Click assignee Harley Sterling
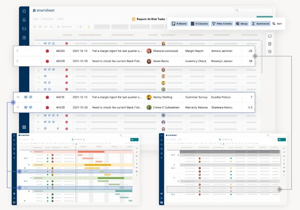300x210 pixels. [163, 97]
